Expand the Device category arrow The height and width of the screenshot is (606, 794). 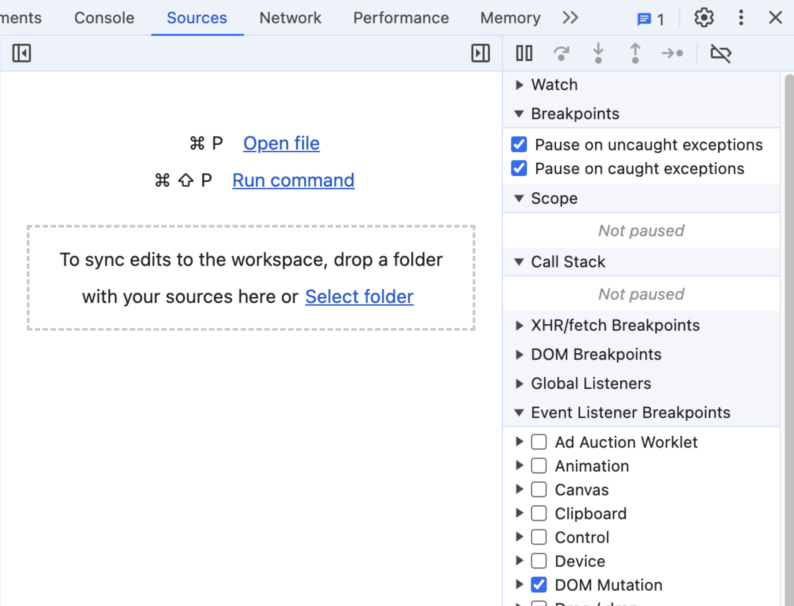click(519, 561)
